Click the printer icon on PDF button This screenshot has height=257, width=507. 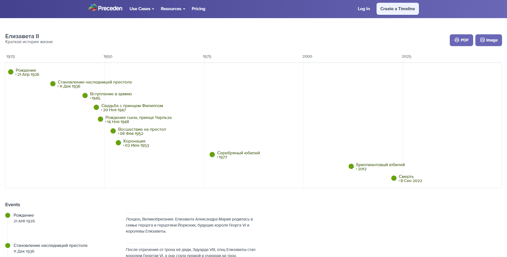457,40
